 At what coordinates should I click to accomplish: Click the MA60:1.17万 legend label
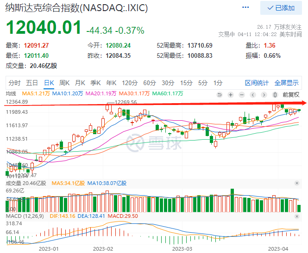tap(168, 93)
